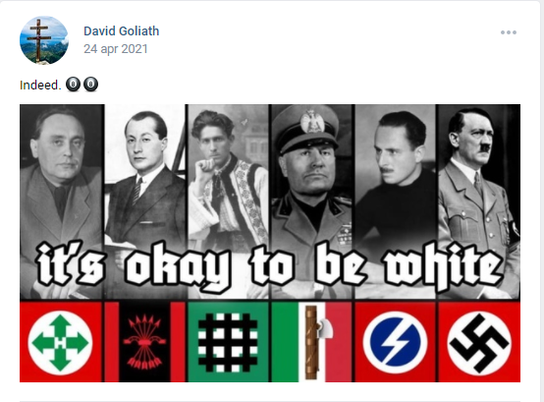Viewport: 544px width, 402px height.
Task: Select the "Indeed." post text
Action: [x=40, y=86]
